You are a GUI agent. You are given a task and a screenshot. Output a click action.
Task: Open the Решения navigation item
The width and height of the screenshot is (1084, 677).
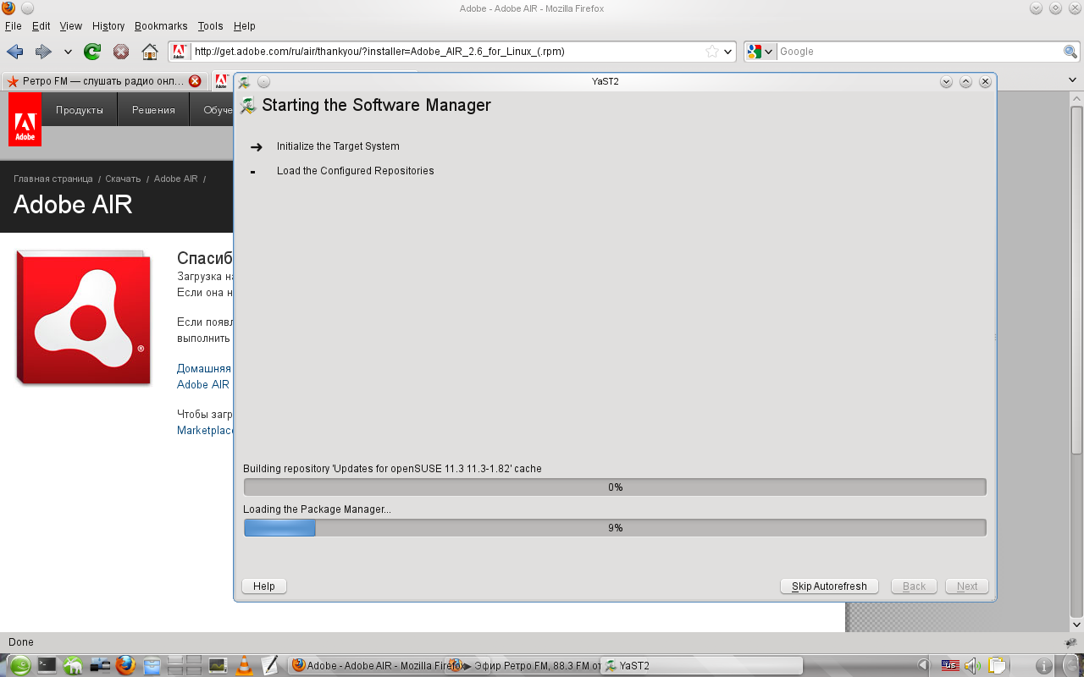153,110
